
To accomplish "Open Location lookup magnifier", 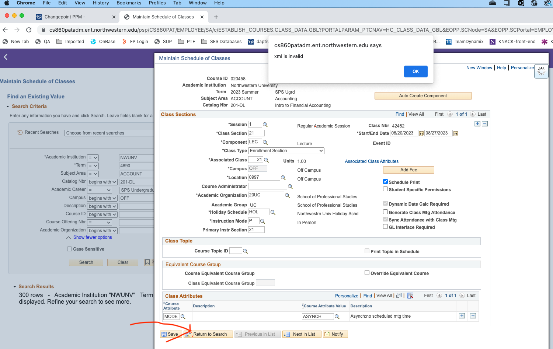I will [283, 178].
